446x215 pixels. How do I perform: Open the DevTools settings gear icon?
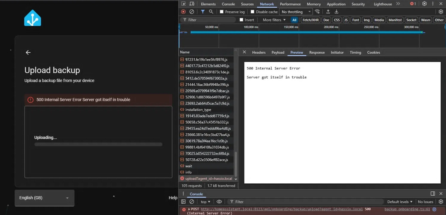tap(424, 4)
